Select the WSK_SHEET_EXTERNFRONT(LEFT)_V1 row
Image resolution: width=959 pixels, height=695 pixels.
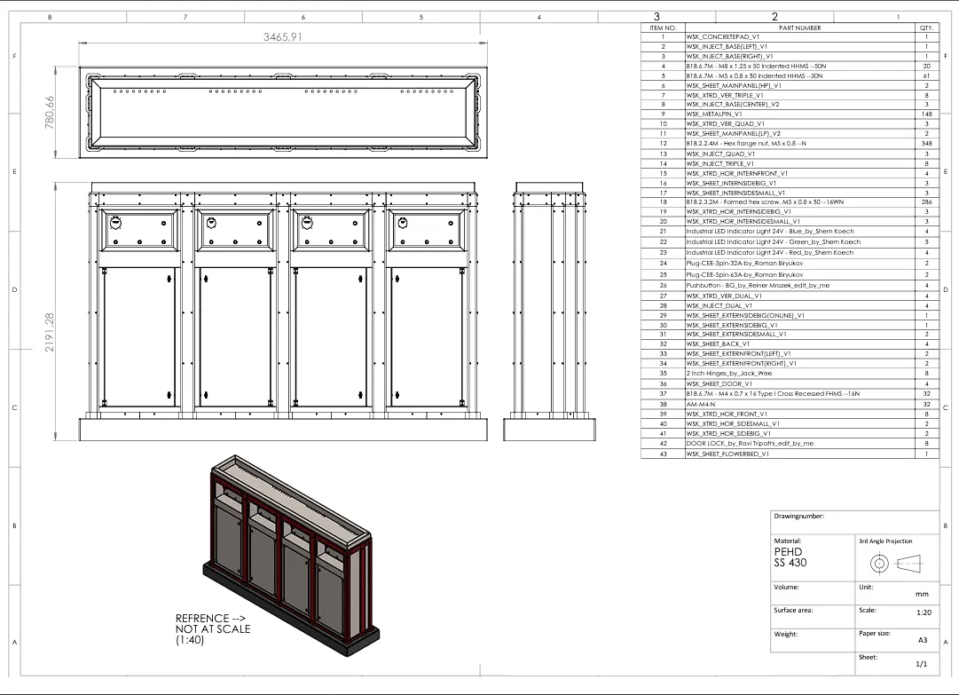pos(790,353)
